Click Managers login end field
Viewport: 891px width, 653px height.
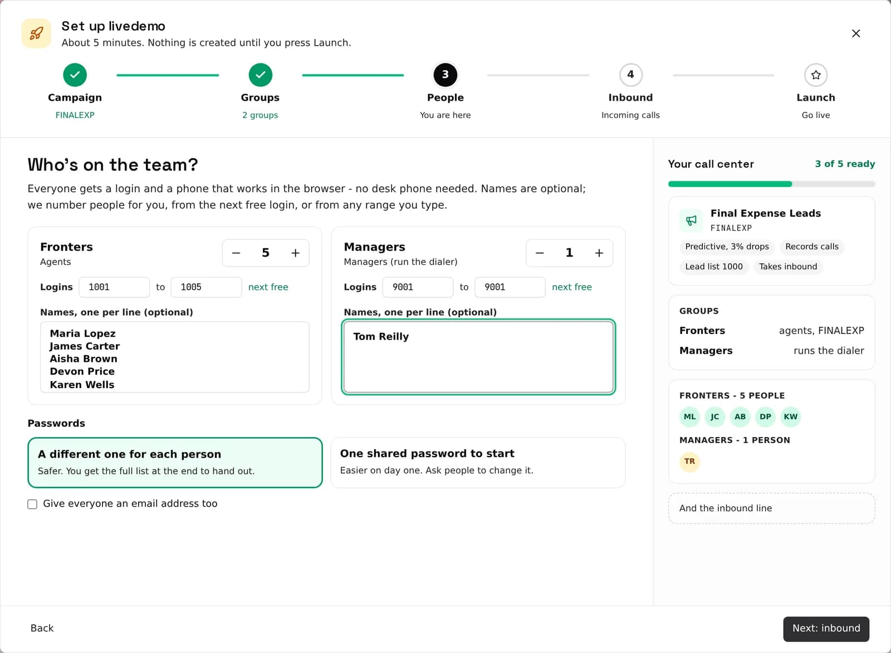(x=510, y=287)
